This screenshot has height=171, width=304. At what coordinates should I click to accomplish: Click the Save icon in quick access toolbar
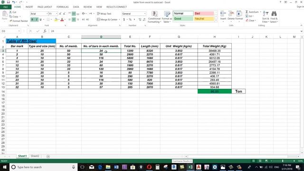9,2
